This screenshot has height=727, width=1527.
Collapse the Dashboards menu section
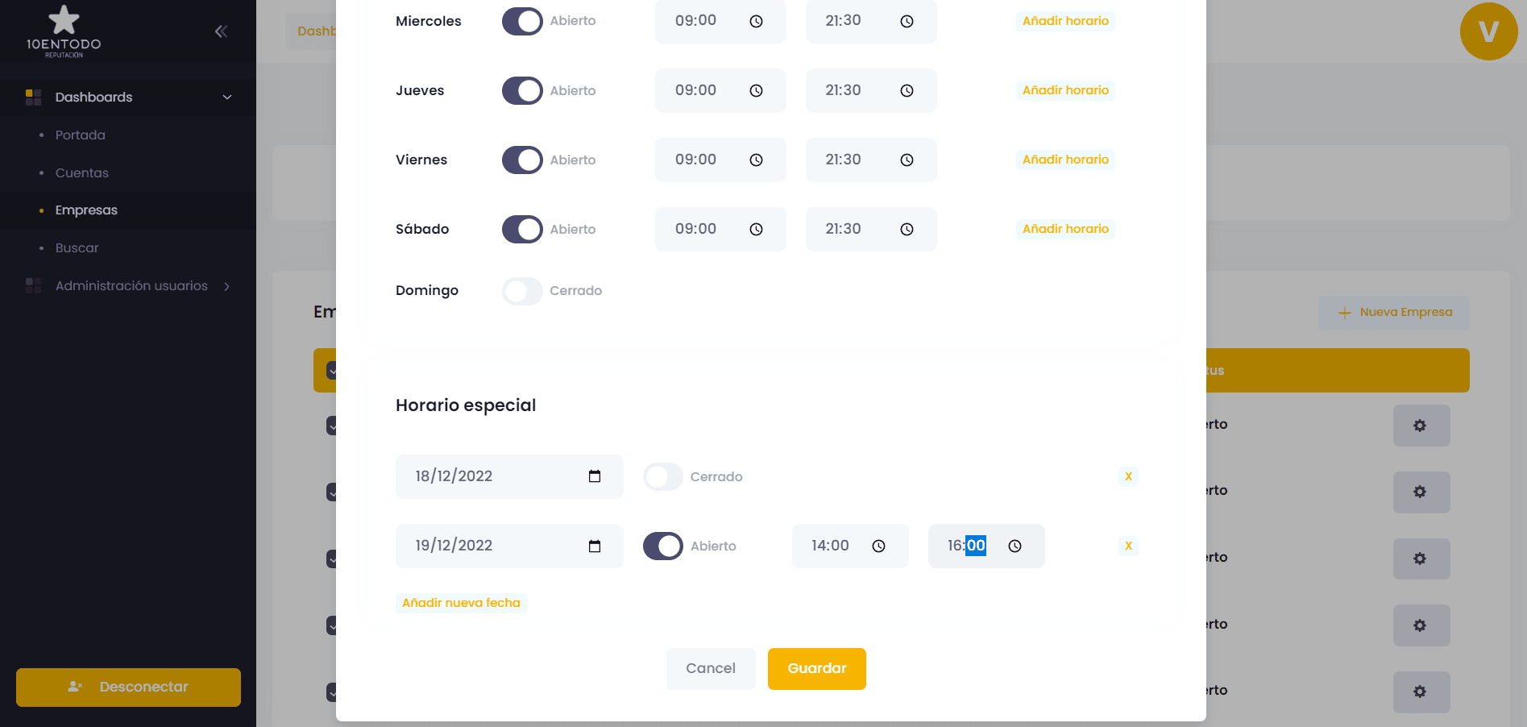[227, 98]
